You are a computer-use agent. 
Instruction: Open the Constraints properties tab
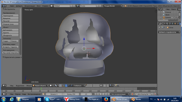point(178,24)
